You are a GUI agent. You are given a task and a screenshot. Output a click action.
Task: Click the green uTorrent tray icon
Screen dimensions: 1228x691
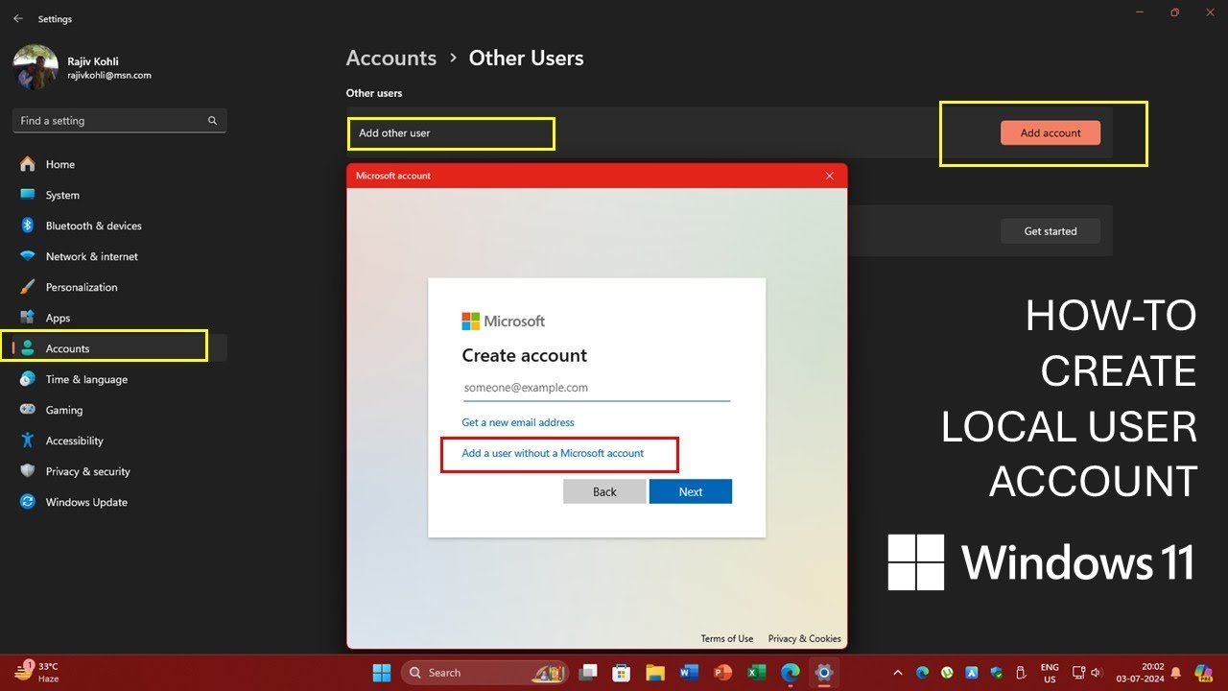947,673
